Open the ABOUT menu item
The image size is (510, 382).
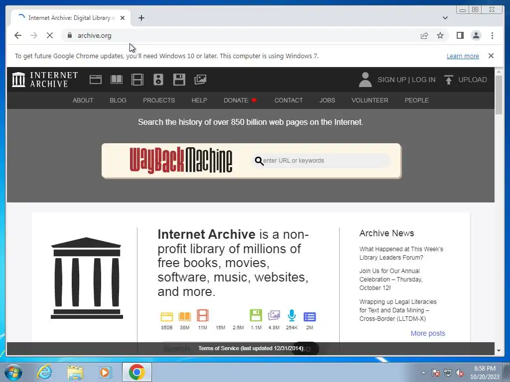[x=83, y=100]
